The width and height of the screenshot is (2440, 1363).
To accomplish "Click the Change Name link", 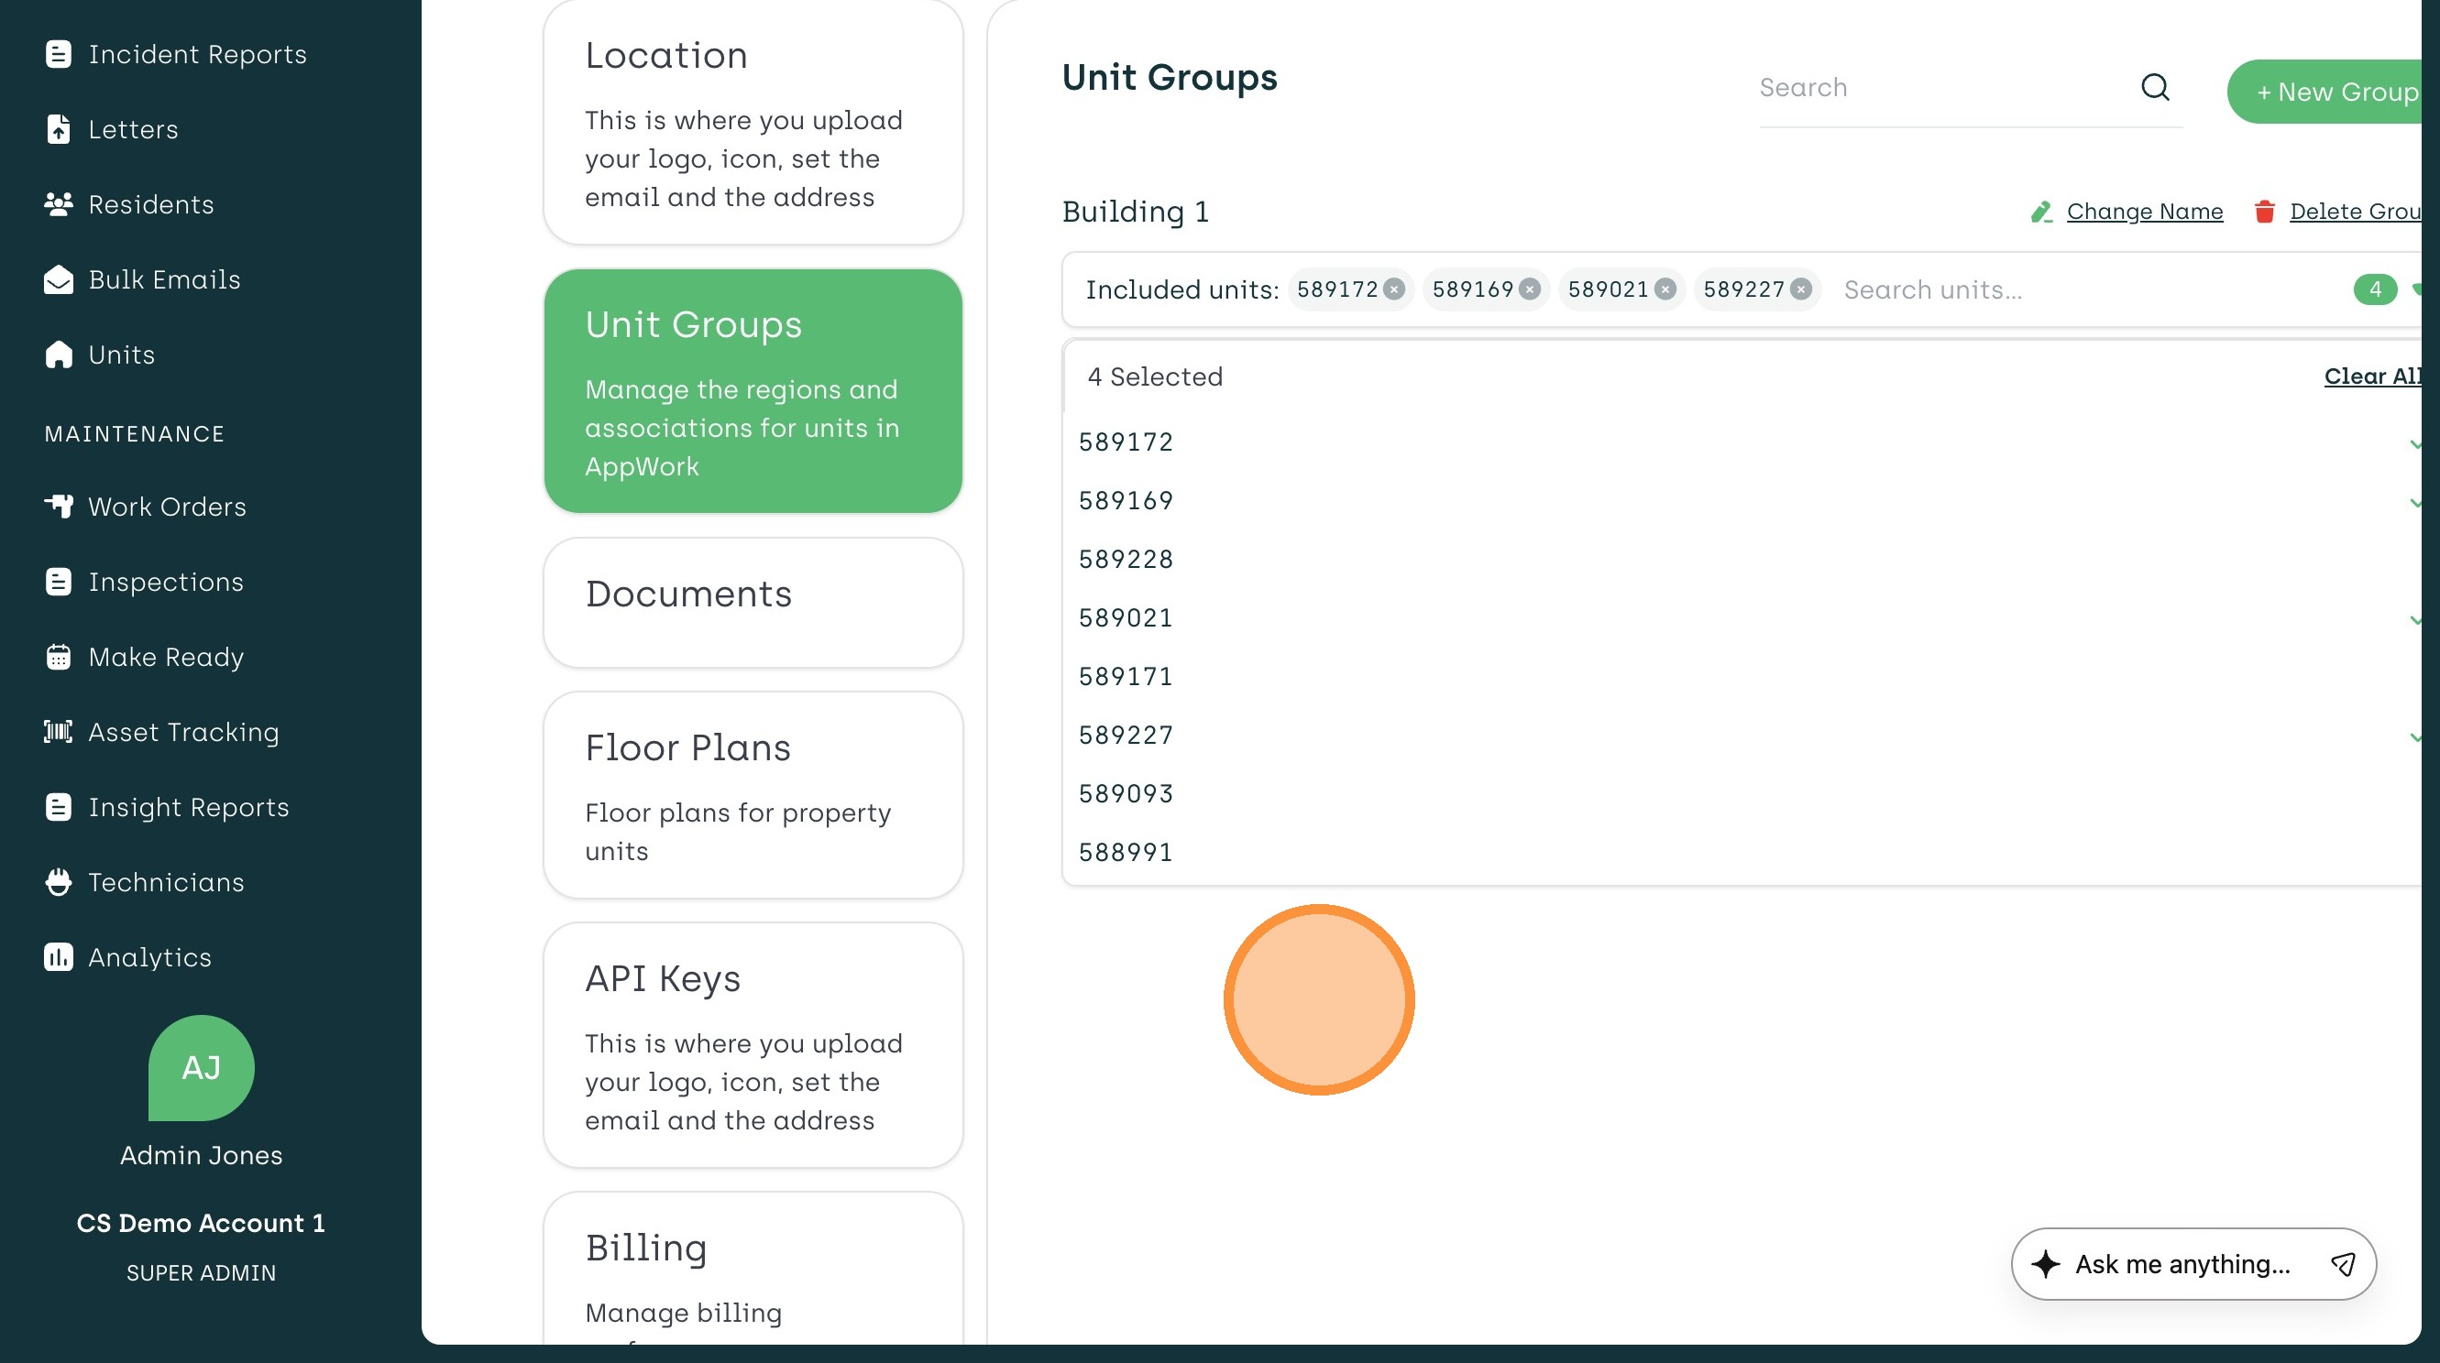I will tap(2144, 211).
